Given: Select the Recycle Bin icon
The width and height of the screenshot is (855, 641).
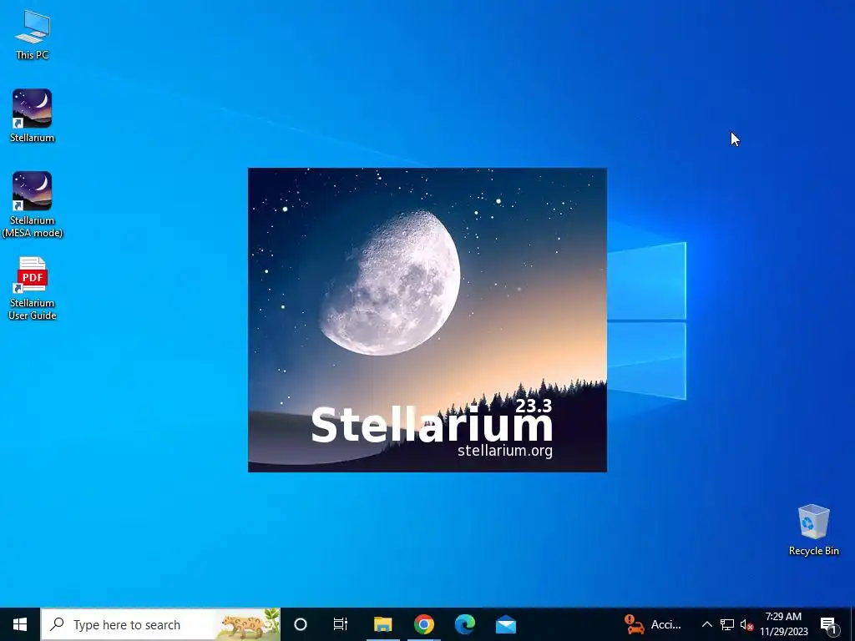Looking at the screenshot, I should [813, 529].
